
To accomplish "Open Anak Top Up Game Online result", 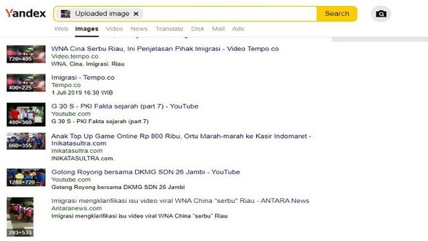I will pyautogui.click(x=181, y=140).
